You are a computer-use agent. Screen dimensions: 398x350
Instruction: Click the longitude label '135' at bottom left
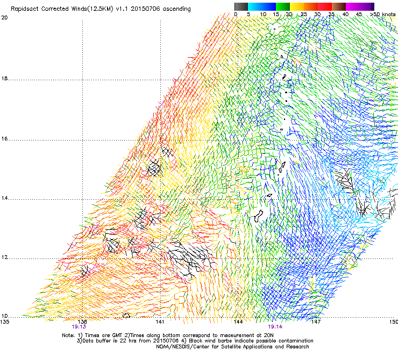pyautogui.click(x=5, y=322)
